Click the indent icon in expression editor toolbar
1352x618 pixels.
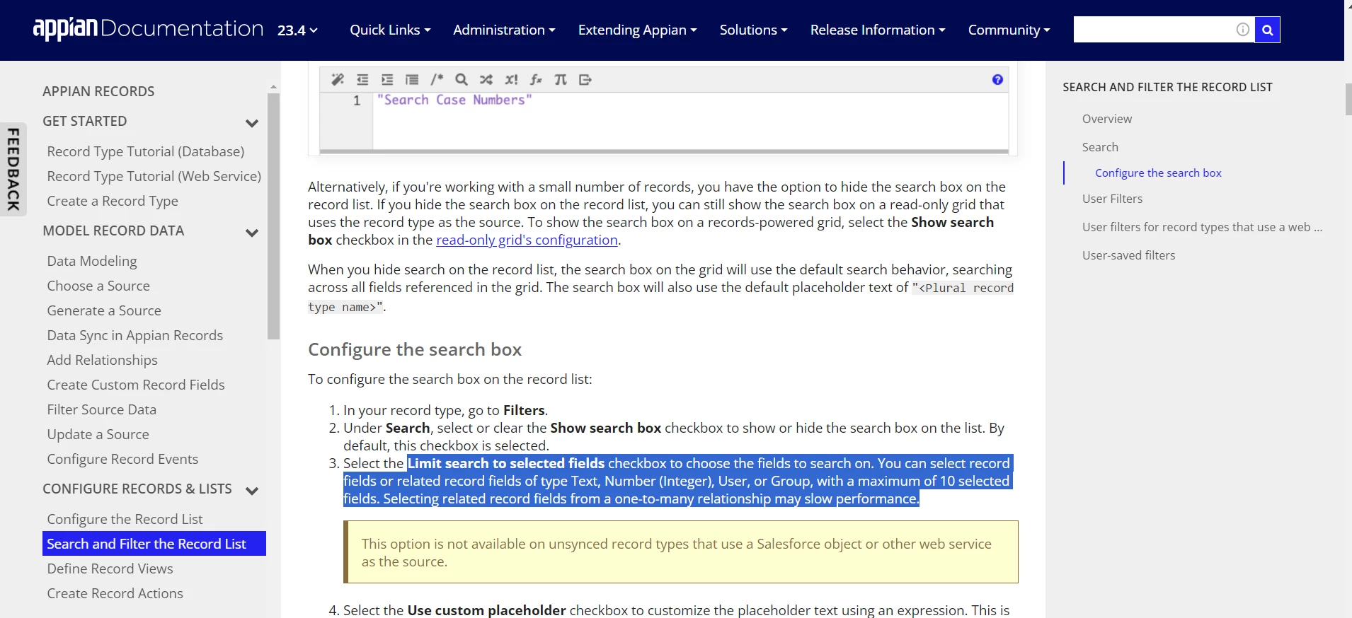(387, 79)
